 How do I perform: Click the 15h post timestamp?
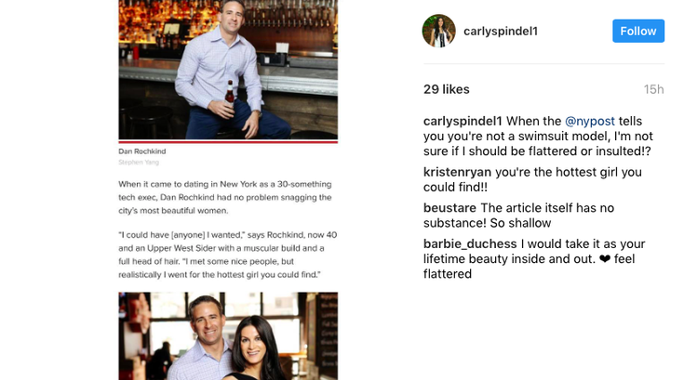(653, 89)
